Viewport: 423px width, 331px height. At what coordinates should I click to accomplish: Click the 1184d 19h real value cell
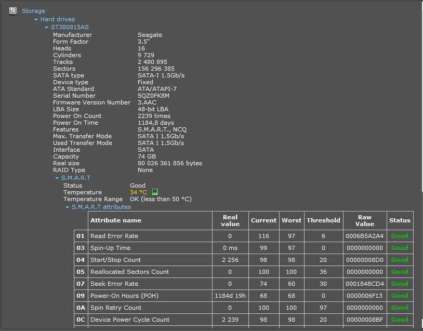click(230, 296)
